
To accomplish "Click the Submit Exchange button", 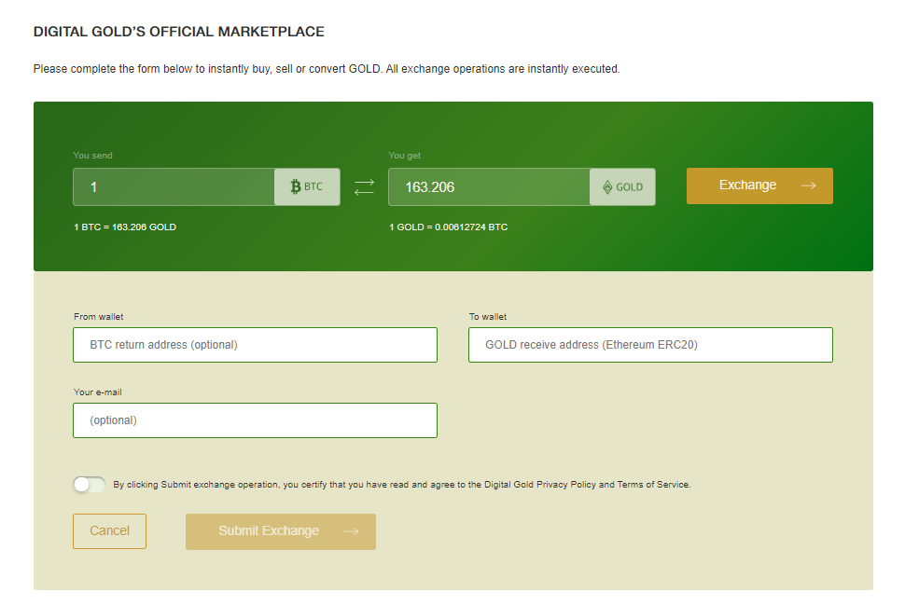I will (281, 531).
